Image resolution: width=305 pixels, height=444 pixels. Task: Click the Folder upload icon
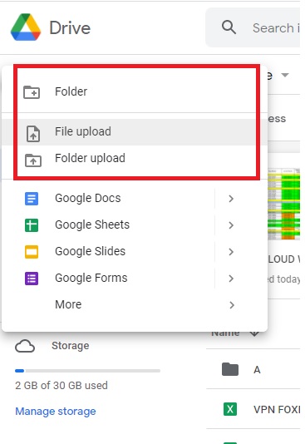[33, 160]
